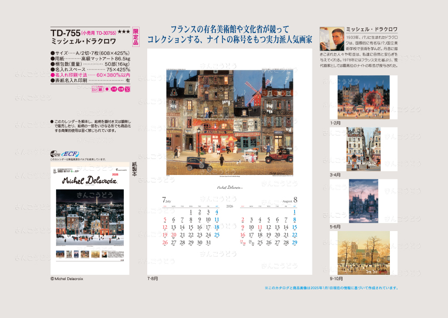Click the サイズ specification line

pos(90,53)
